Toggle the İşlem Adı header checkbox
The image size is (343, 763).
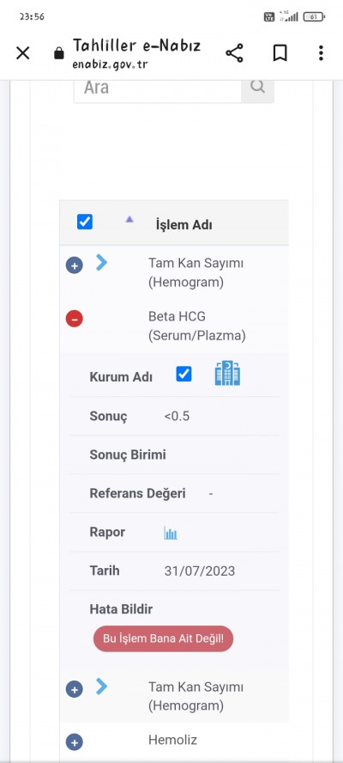85,222
